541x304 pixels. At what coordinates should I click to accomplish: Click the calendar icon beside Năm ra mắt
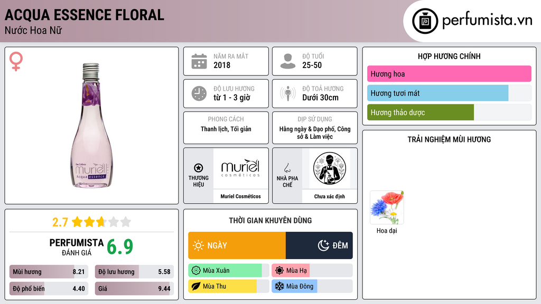tap(199, 61)
